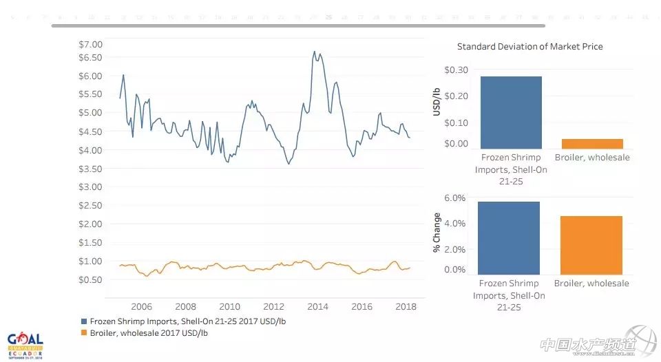
Task: Click orange Broiler wholesale legend square
Action: [85, 333]
